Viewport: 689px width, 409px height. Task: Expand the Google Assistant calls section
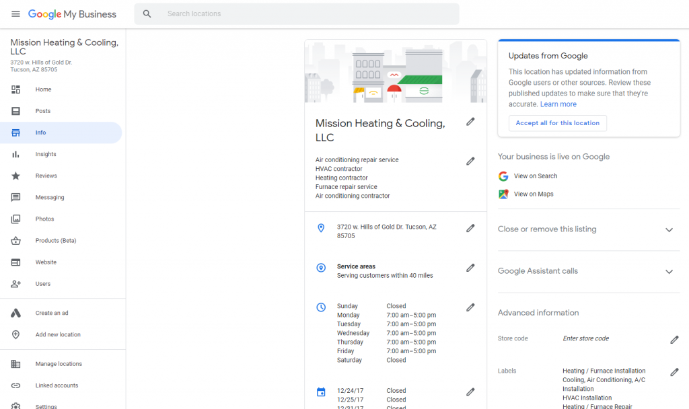[x=669, y=272]
